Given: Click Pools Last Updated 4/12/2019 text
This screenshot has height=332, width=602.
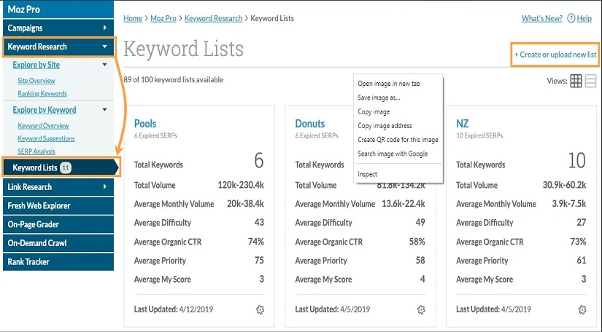Looking at the screenshot, I should [x=174, y=309].
